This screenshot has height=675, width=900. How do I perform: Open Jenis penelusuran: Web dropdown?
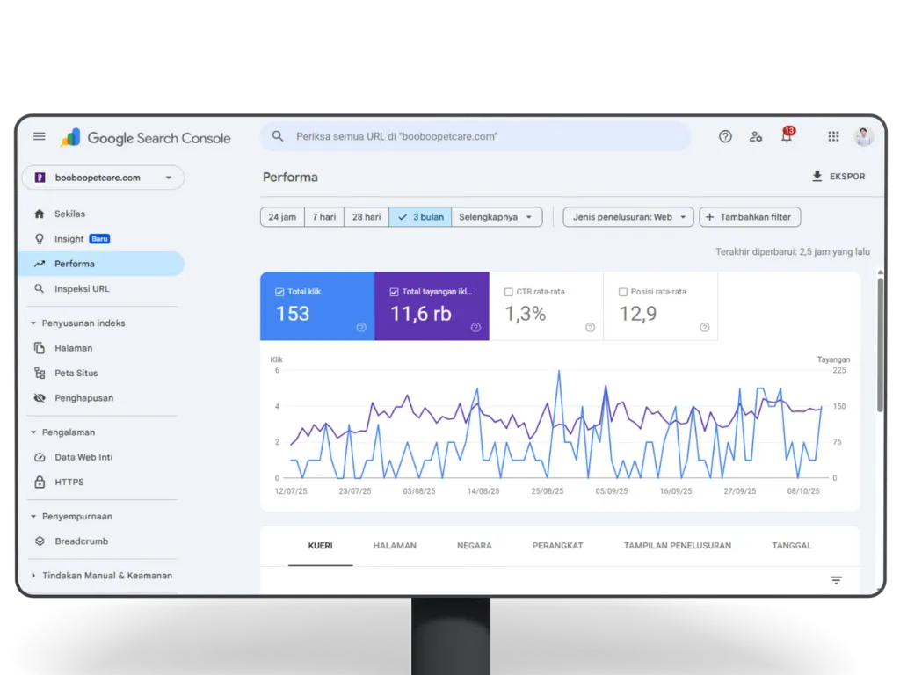pos(628,217)
